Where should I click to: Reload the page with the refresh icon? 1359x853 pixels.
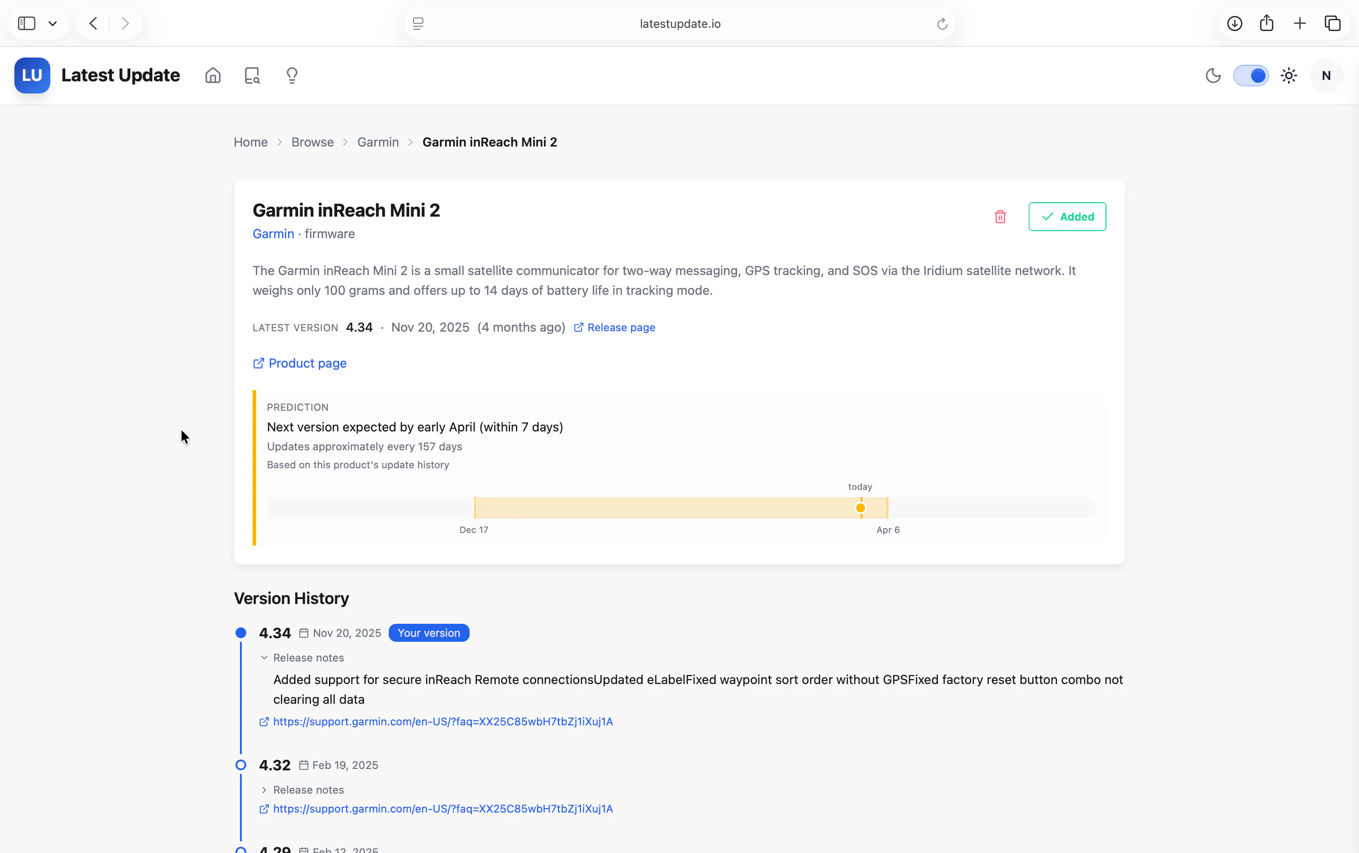[x=942, y=24]
